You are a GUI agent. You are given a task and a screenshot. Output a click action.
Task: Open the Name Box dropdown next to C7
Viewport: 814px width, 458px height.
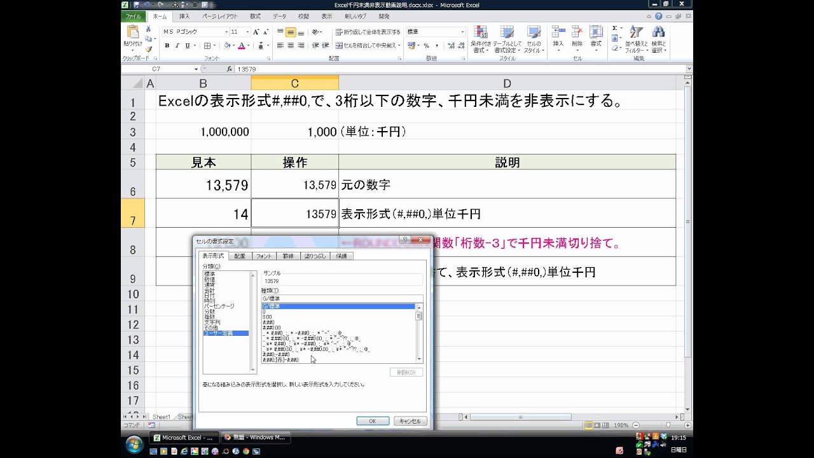(x=196, y=69)
